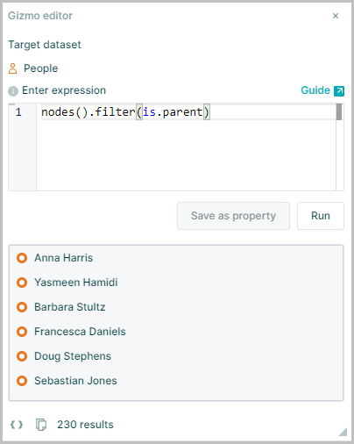Click Save as property button
354x444 pixels.
[233, 216]
